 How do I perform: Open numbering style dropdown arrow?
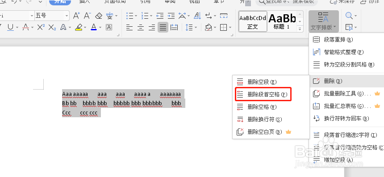151,16
